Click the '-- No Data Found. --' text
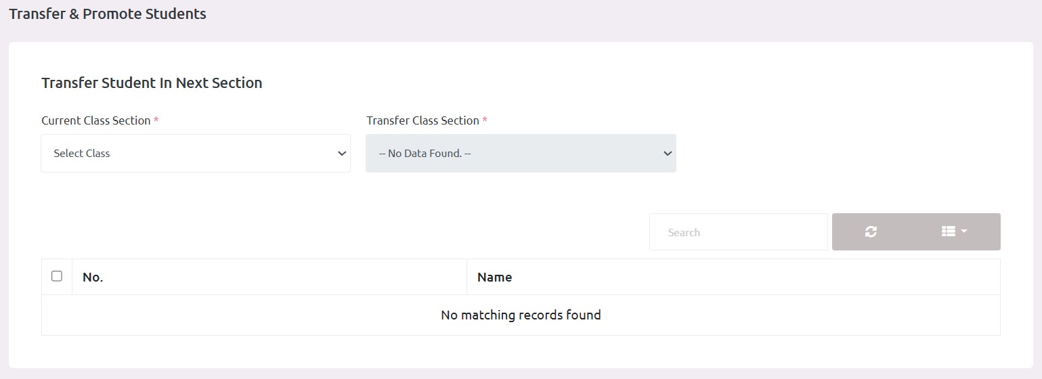This screenshot has height=379, width=1042. (x=425, y=154)
